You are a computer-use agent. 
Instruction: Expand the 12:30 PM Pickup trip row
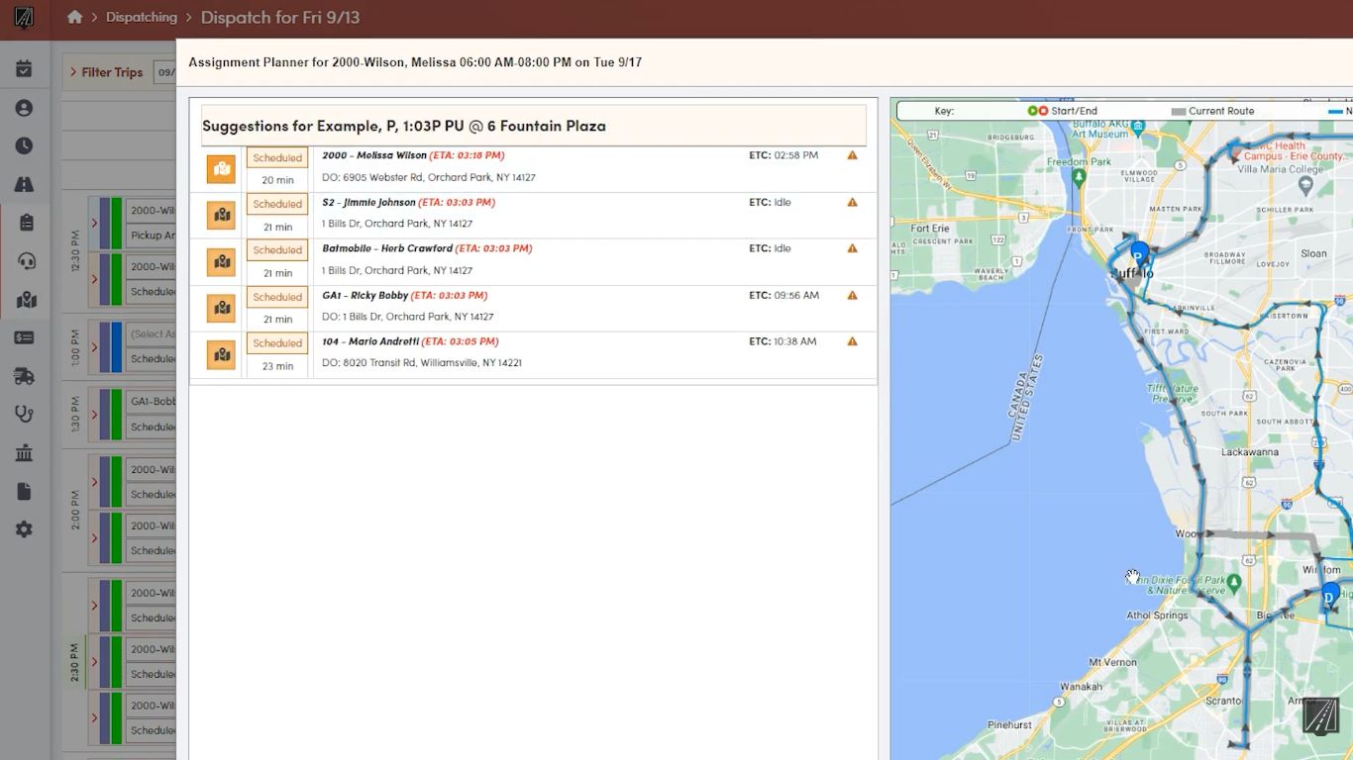(x=95, y=223)
